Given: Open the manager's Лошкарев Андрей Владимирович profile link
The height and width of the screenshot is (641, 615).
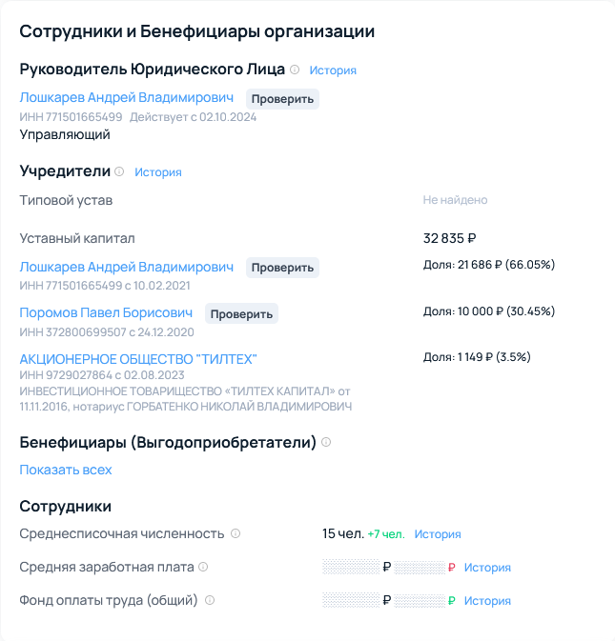Looking at the screenshot, I should (127, 98).
